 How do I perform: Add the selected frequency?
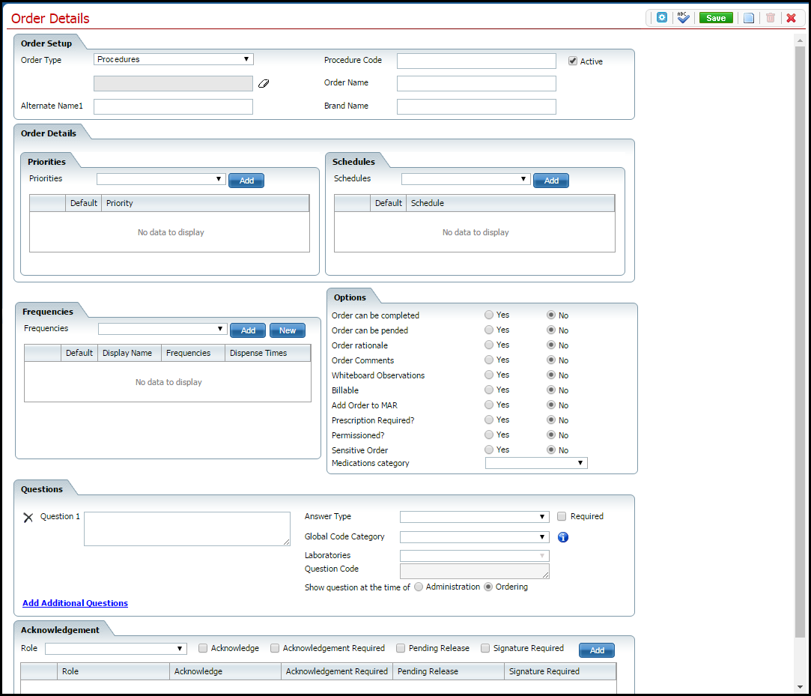click(x=248, y=330)
